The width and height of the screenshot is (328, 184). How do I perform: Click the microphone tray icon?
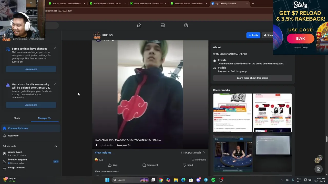pos(293,180)
